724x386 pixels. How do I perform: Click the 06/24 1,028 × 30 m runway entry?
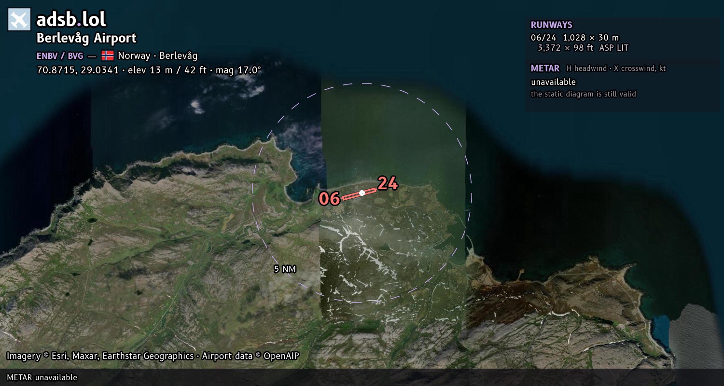click(x=575, y=38)
